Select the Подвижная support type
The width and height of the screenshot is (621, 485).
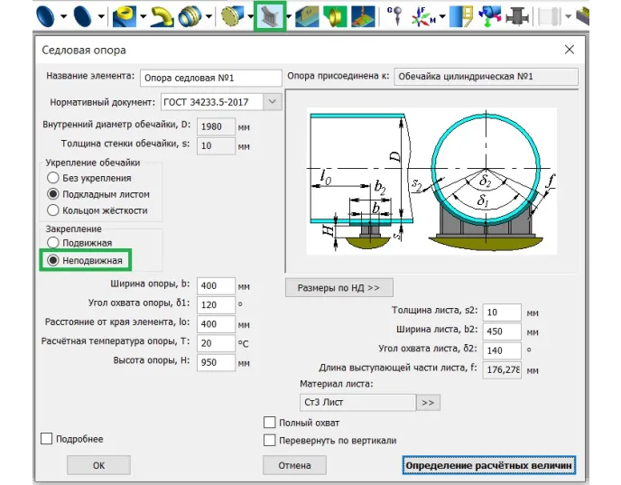[x=53, y=243]
